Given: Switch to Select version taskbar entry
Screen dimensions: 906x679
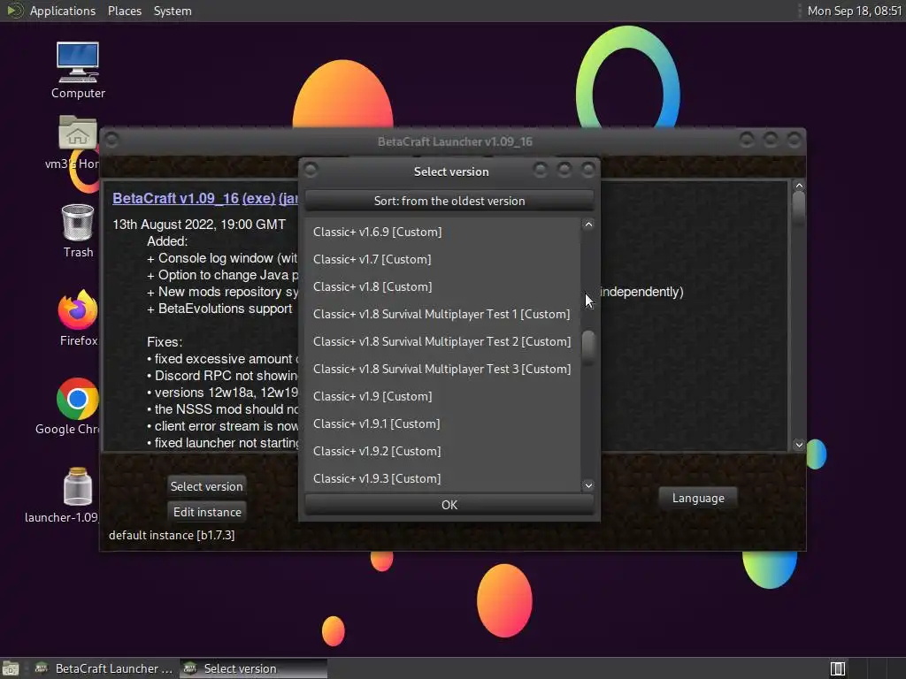Looking at the screenshot, I should click(253, 668).
